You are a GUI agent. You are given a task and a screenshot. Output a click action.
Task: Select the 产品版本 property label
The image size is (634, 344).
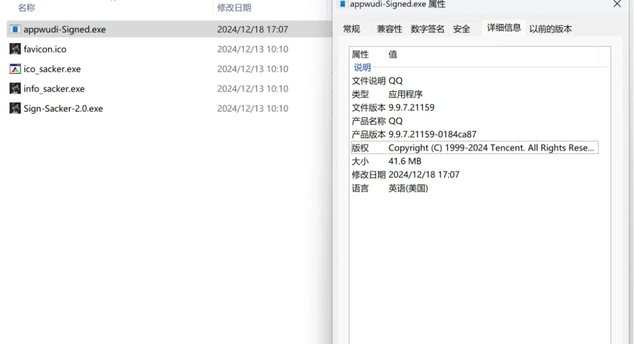[369, 134]
